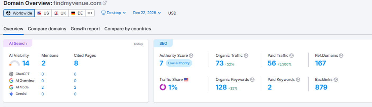The height and width of the screenshot is (107, 372).
Task: Click globe icon next to Organic Traffic
Action: point(246,56)
